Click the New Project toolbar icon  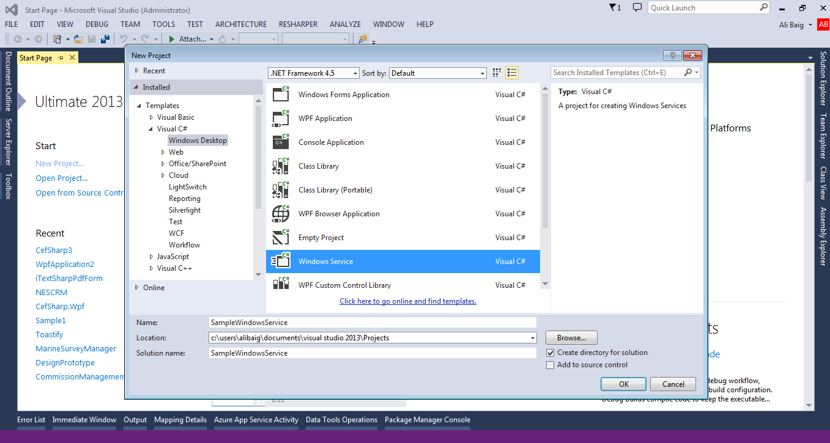tap(57, 39)
